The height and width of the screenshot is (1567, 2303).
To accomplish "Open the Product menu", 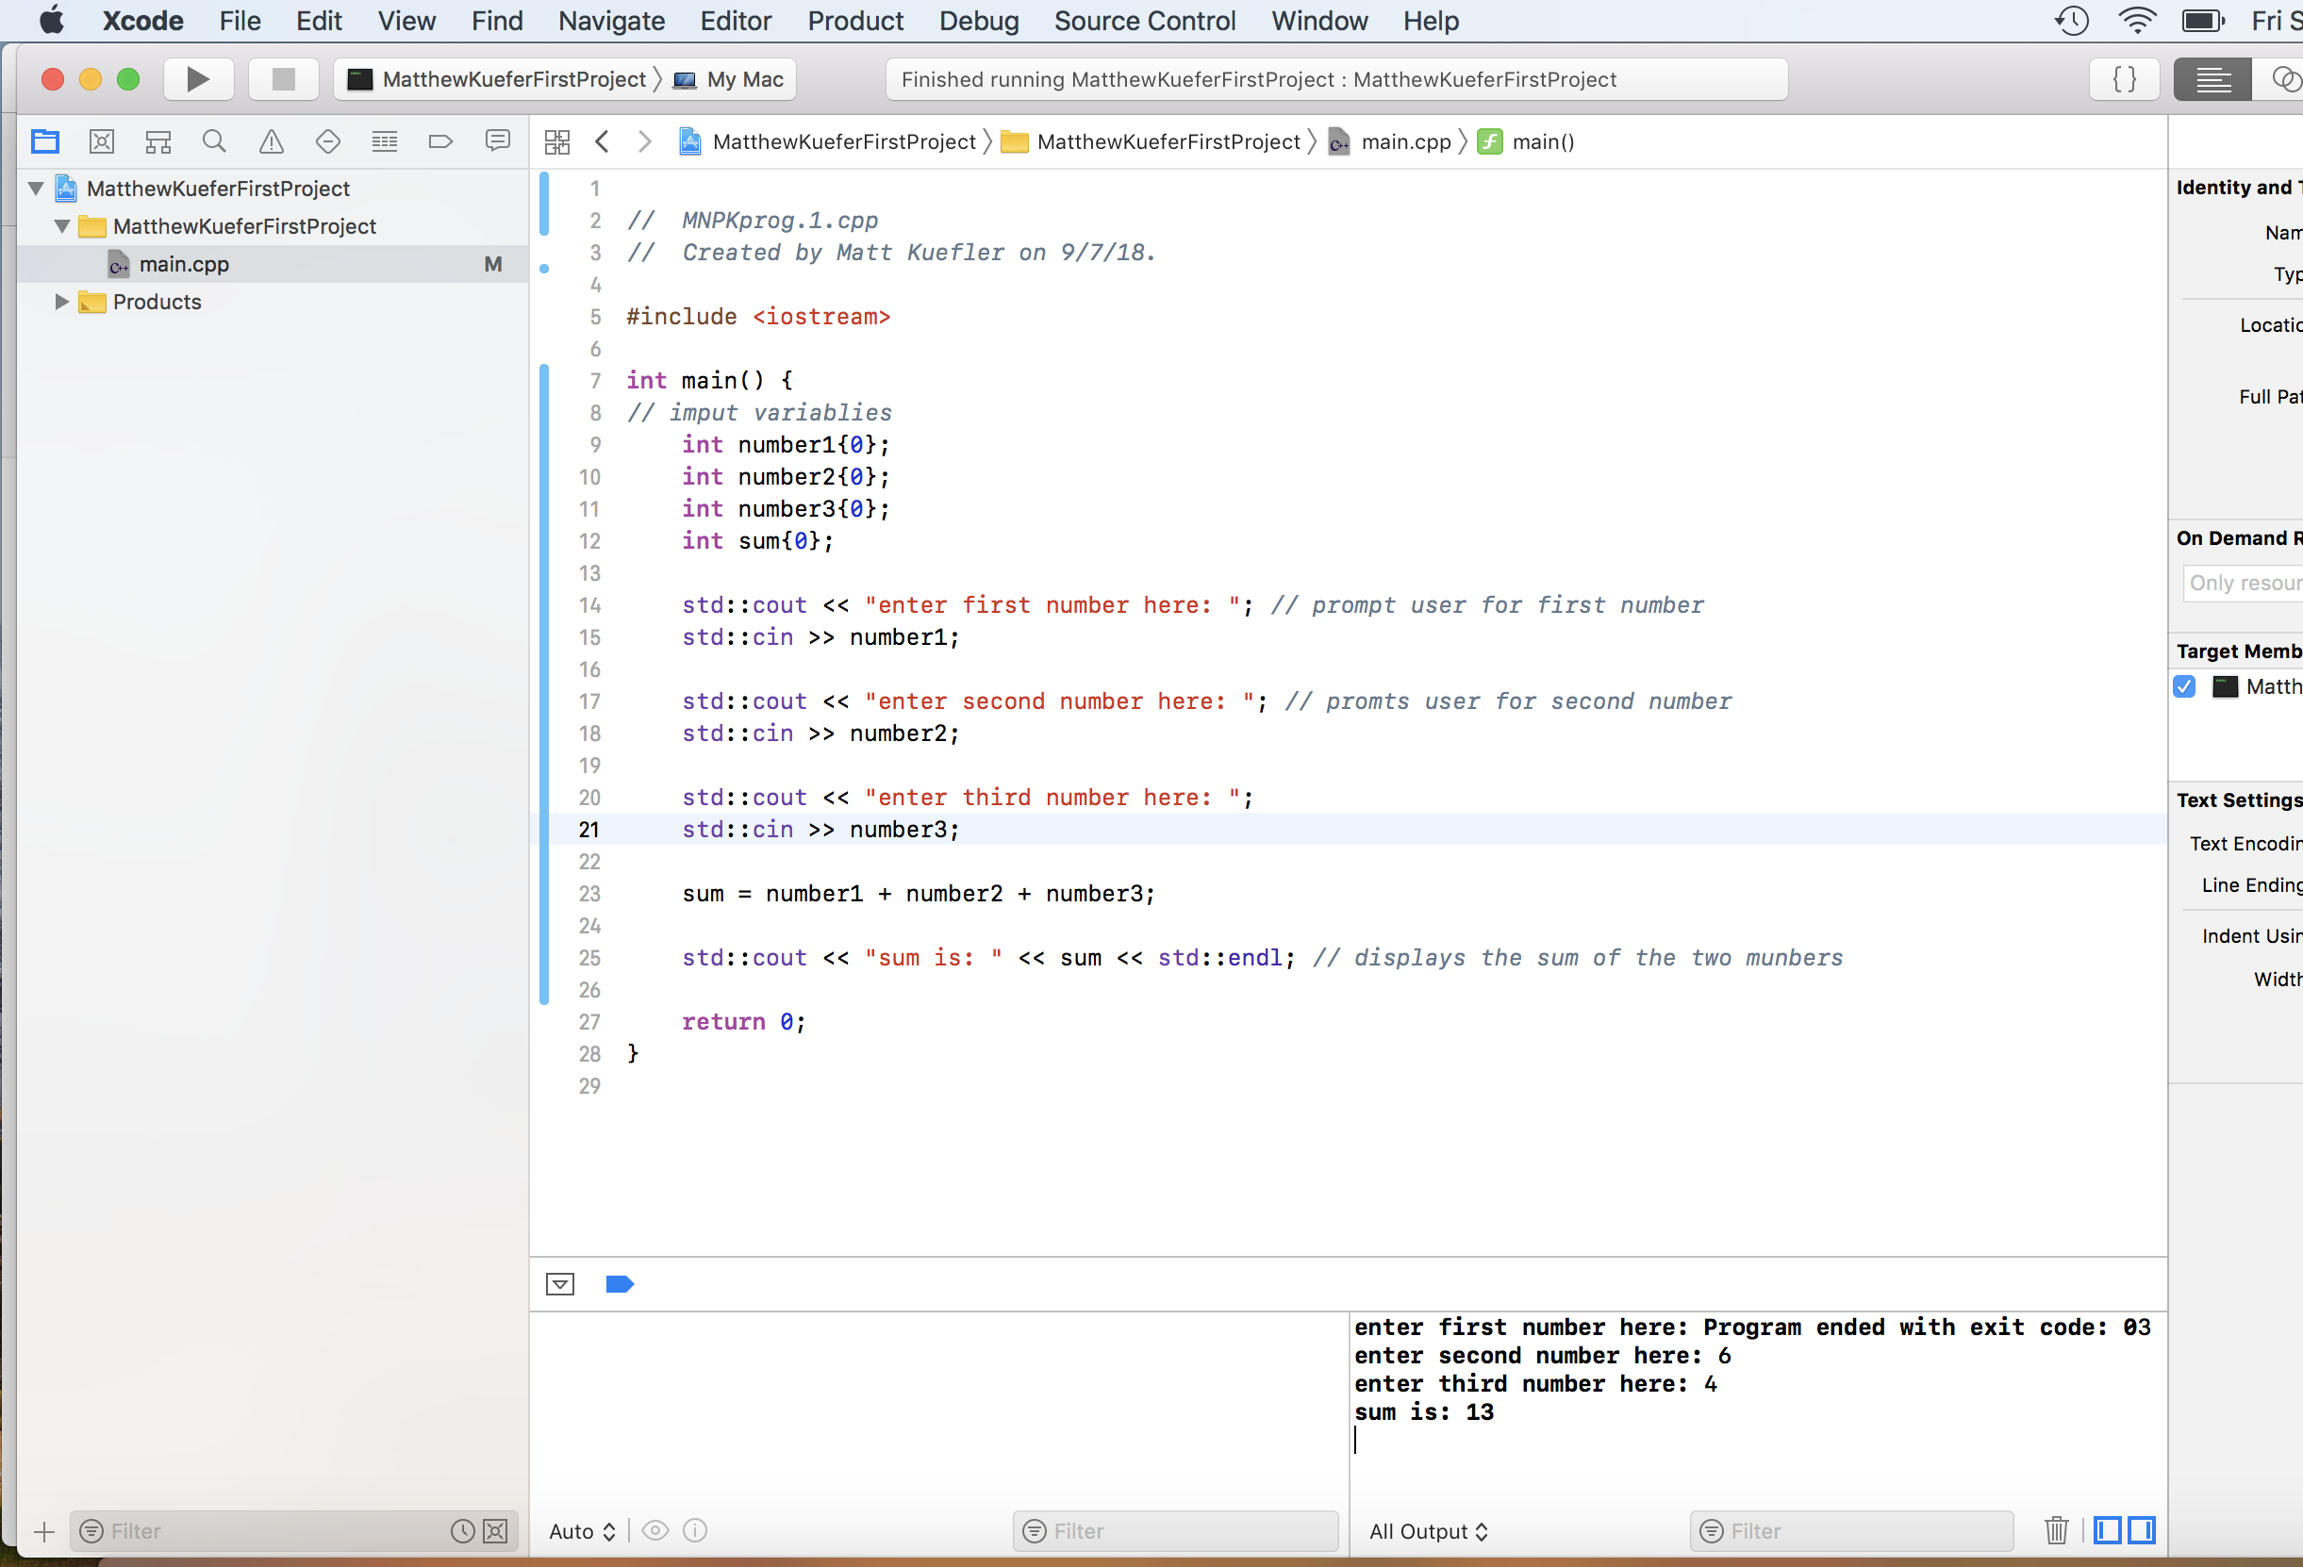I will pyautogui.click(x=854, y=21).
